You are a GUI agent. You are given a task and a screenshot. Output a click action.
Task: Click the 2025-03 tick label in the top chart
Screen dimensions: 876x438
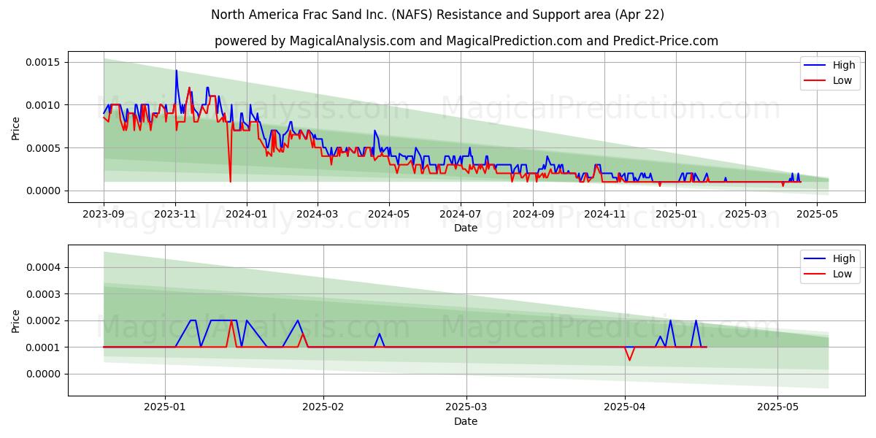745,215
